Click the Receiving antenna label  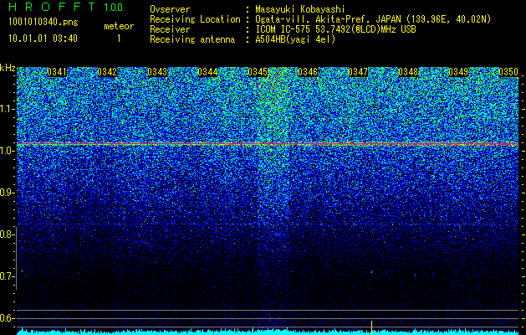pos(192,39)
